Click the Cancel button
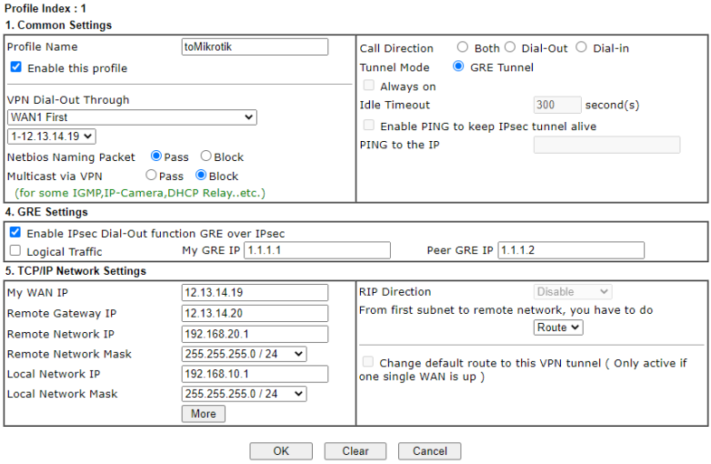Image resolution: width=711 pixels, height=464 pixels. coord(430,451)
